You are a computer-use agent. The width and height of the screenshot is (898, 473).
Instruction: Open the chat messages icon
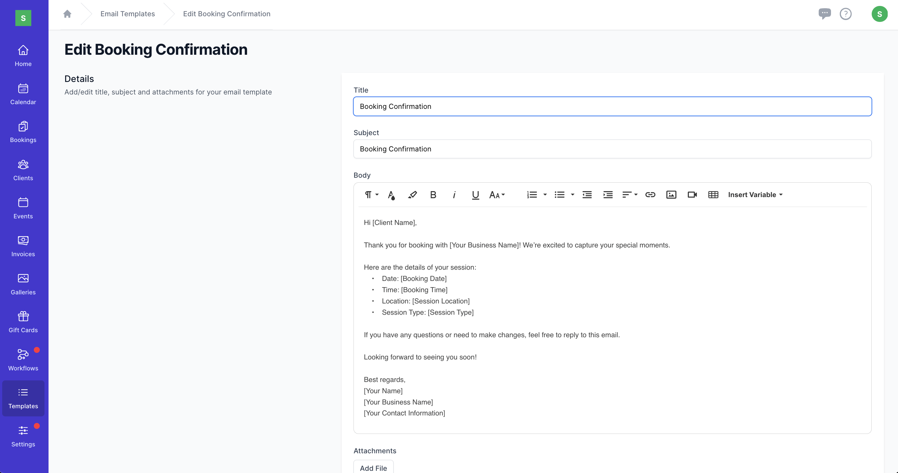(824, 13)
